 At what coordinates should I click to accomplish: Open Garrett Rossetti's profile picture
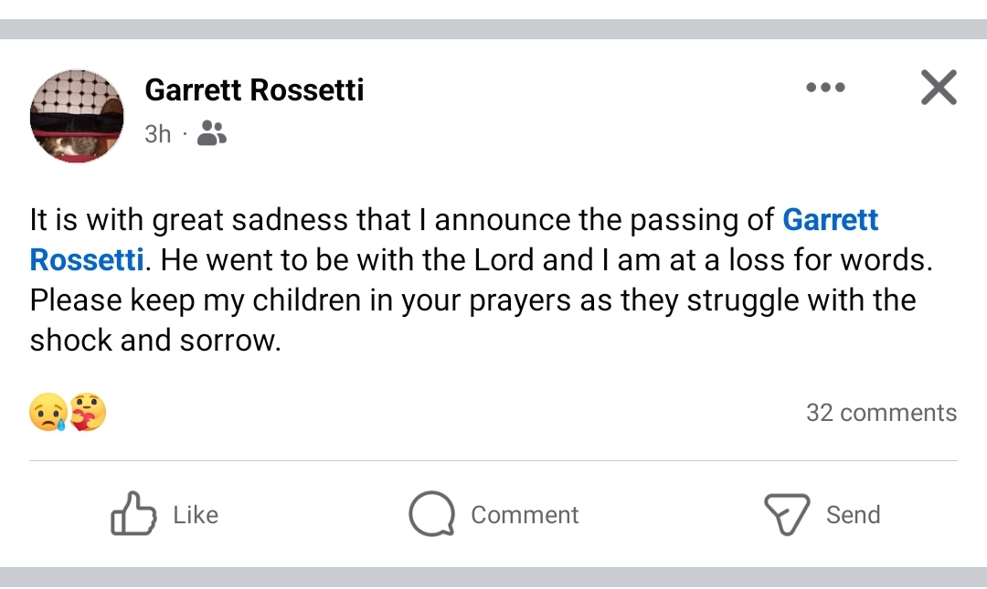pyautogui.click(x=77, y=115)
